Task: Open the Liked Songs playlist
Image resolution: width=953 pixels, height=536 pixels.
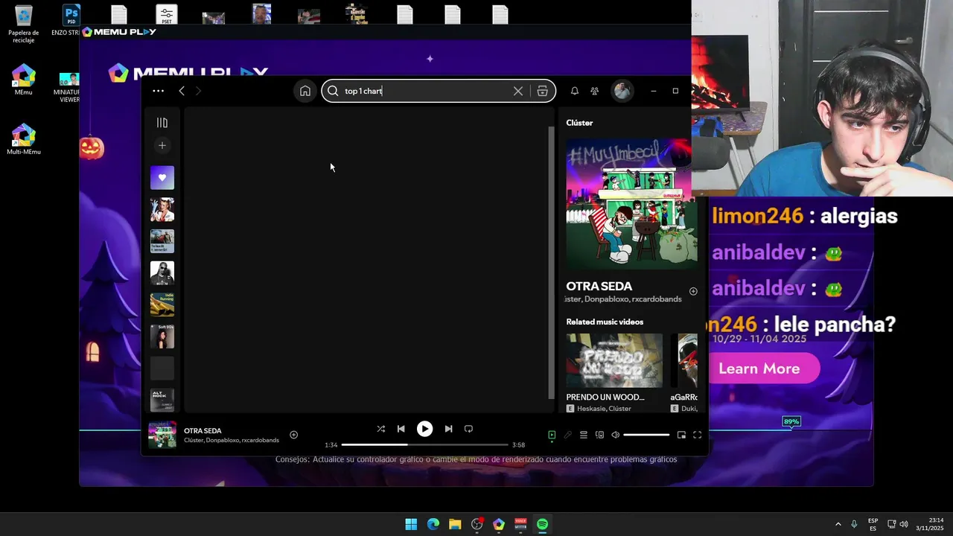Action: tap(162, 178)
